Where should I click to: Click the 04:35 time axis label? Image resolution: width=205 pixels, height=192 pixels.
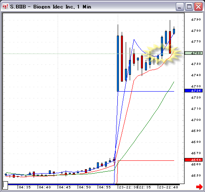pyautogui.click(x=25, y=187)
